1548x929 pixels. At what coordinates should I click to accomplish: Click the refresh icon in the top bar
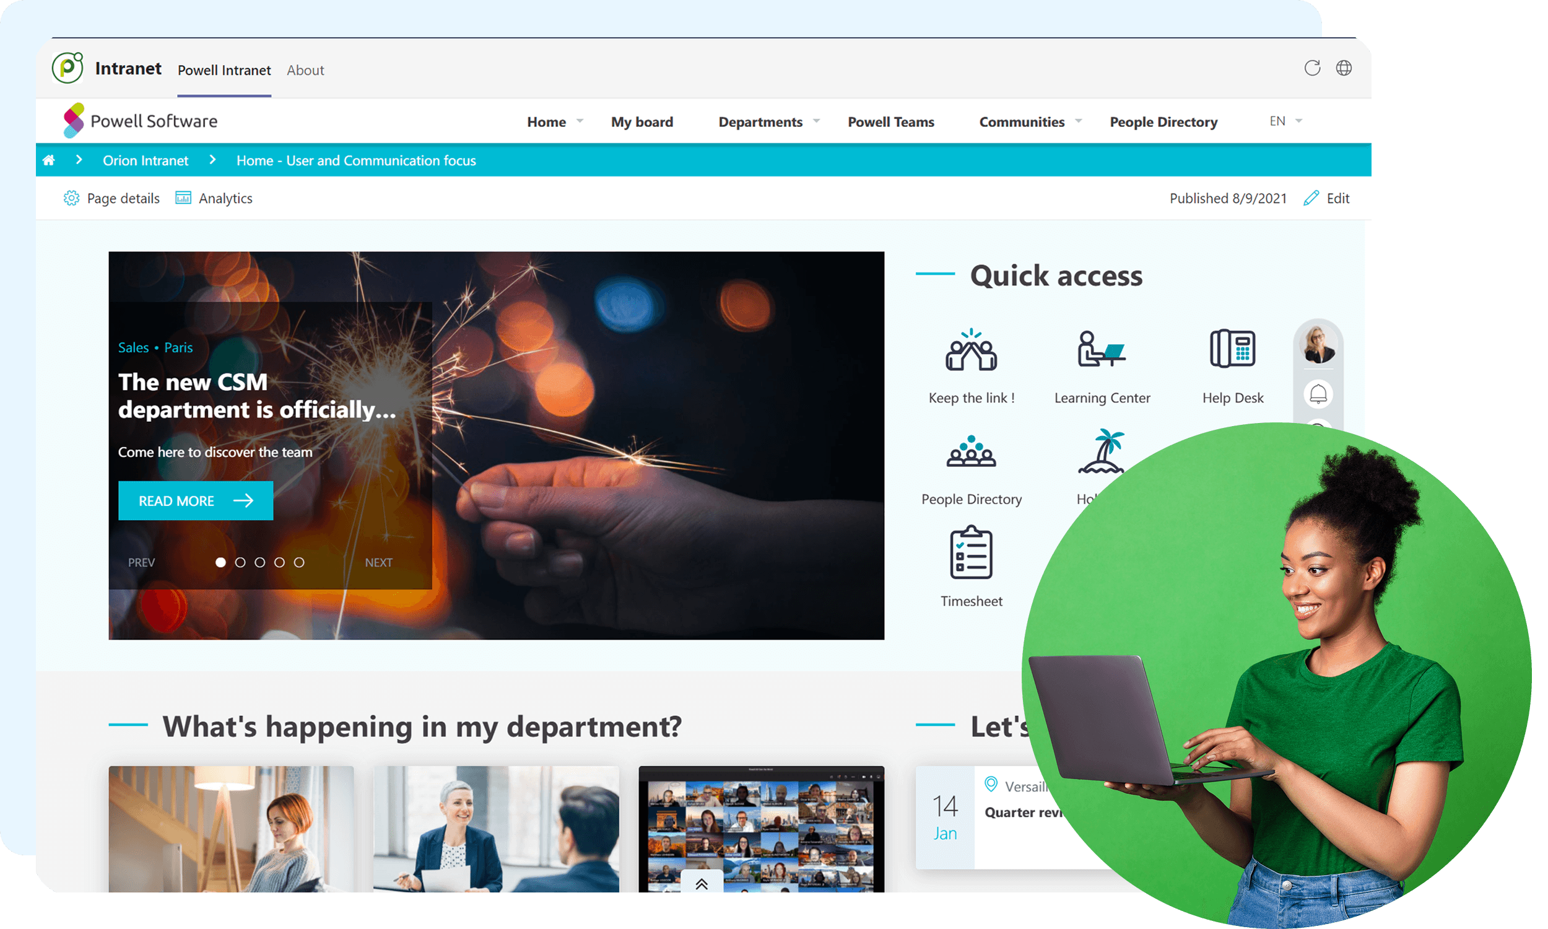coord(1312,68)
